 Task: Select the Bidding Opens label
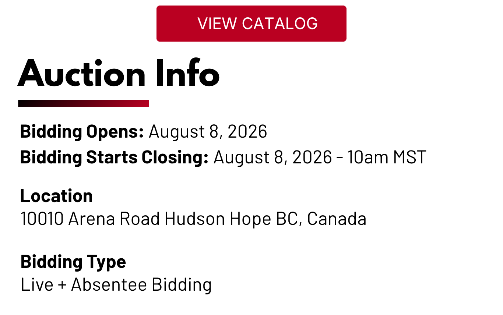click(x=82, y=131)
